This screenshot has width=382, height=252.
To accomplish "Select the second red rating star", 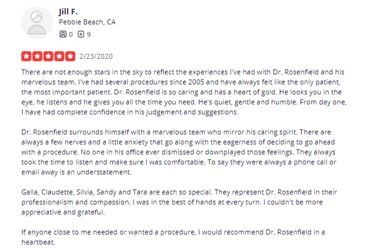I will pyautogui.click(x=37, y=56).
